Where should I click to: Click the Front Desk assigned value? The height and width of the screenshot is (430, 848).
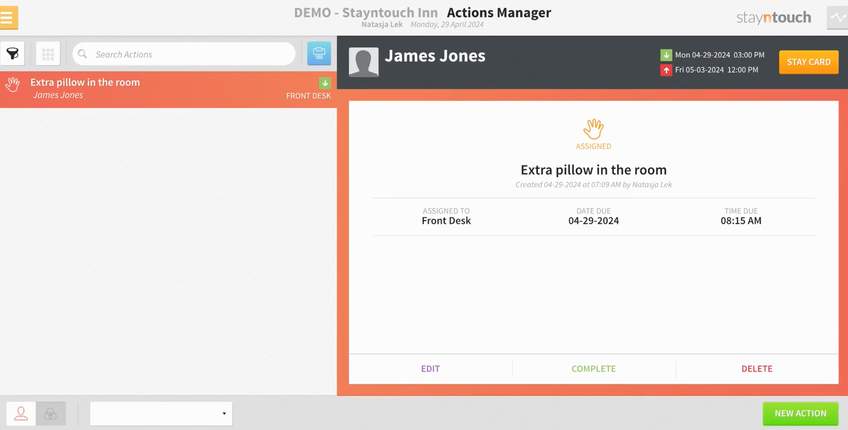446,221
